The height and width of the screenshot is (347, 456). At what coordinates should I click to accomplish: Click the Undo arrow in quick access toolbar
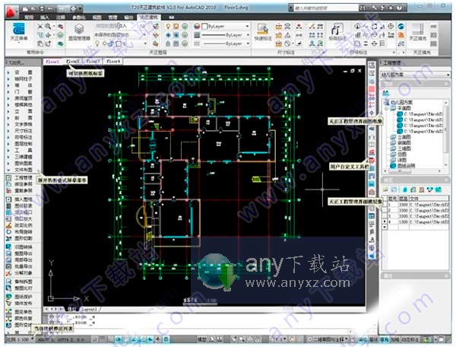(50, 8)
